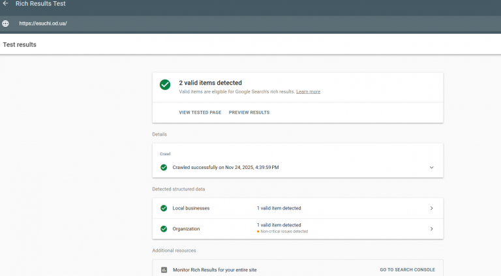
Task: Click the green checkmark for valid items
Action: click(165, 85)
